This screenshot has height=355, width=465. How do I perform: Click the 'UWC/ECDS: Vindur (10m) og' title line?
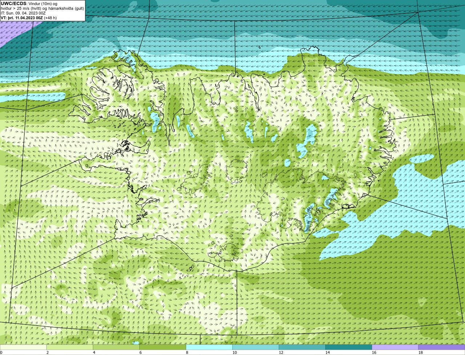click(29, 4)
